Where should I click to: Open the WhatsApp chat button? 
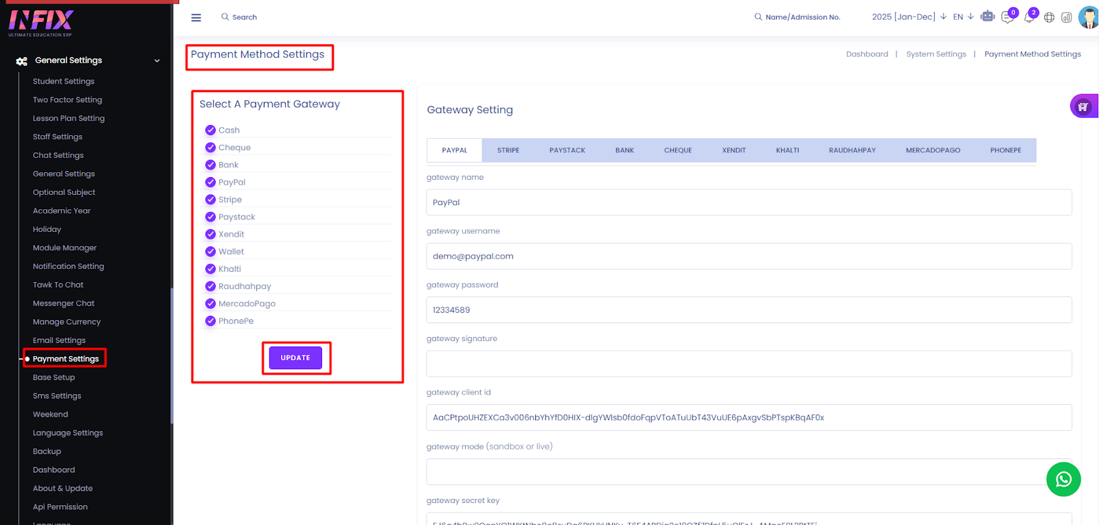[x=1063, y=479]
